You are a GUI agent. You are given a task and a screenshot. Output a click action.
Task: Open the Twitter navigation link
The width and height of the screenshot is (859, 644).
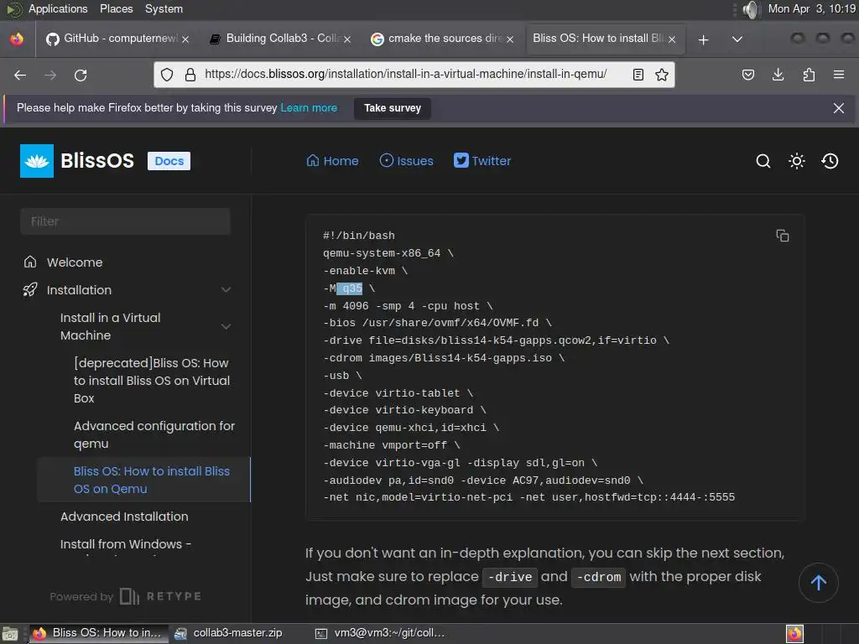[482, 161]
